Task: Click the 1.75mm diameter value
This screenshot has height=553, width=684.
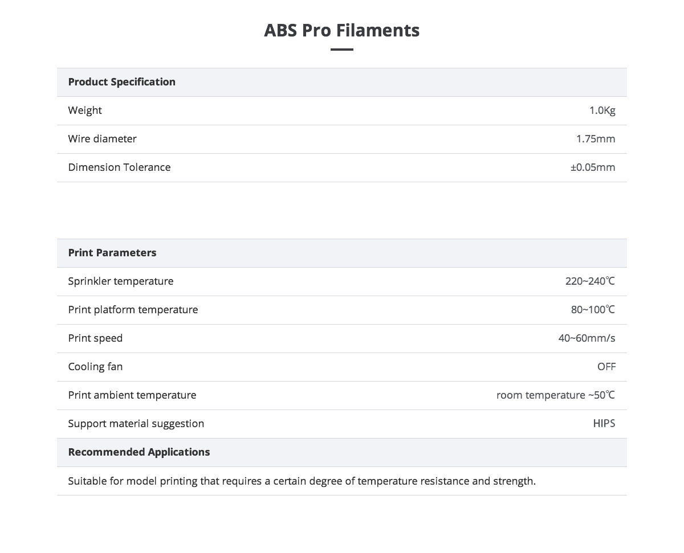Action: [x=596, y=139]
